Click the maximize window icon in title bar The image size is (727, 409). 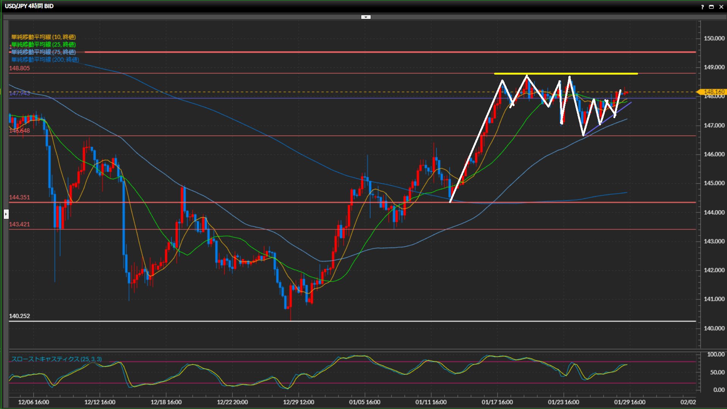[711, 6]
